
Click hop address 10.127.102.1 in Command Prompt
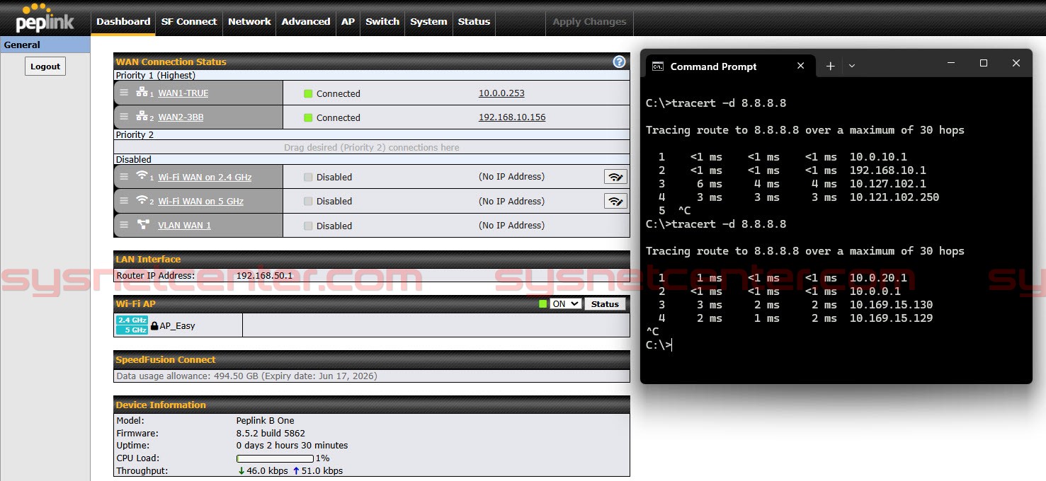click(888, 184)
